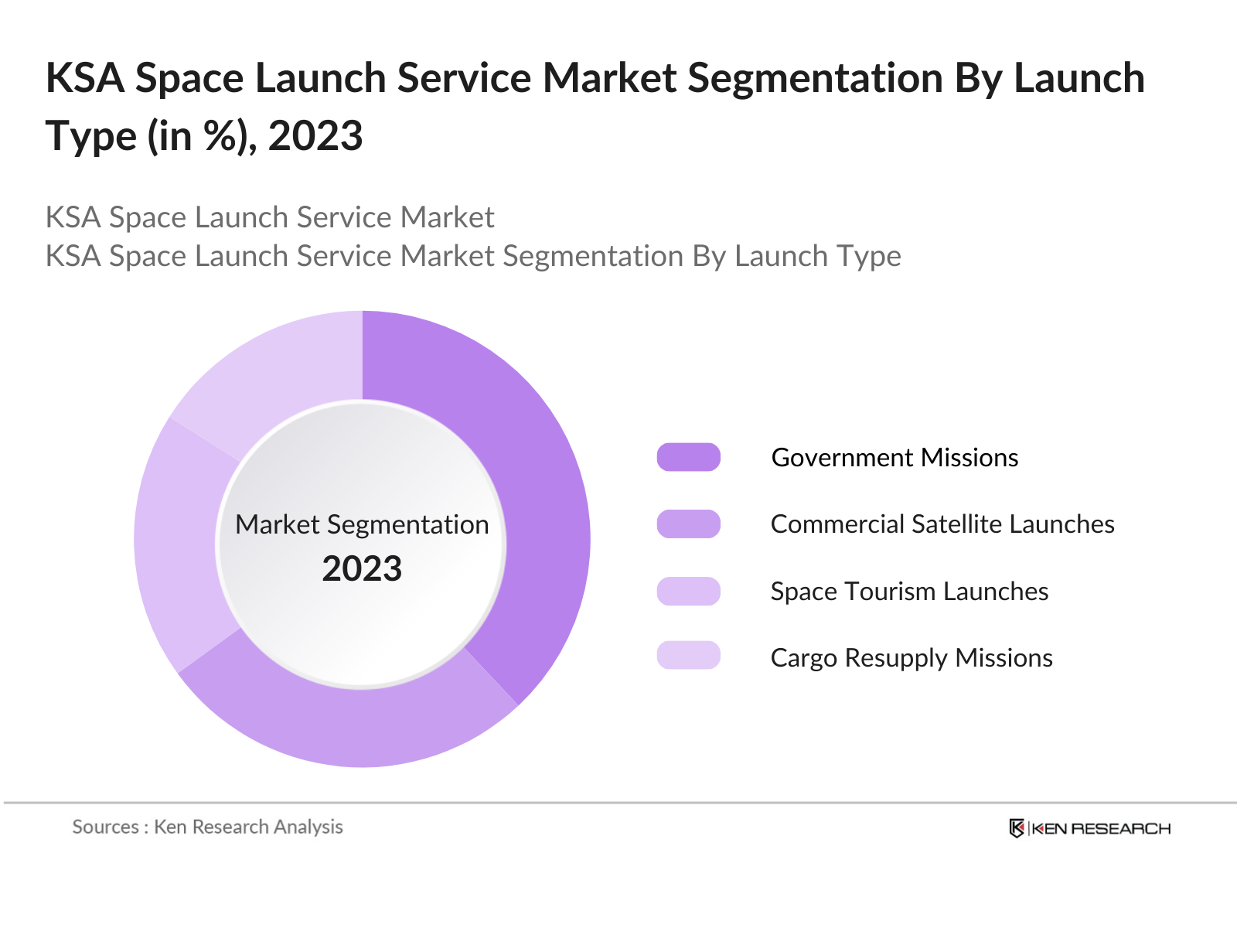Click the KSA Space Launch Service Market subtitle
This screenshot has height=928, width=1237.
click(x=270, y=217)
